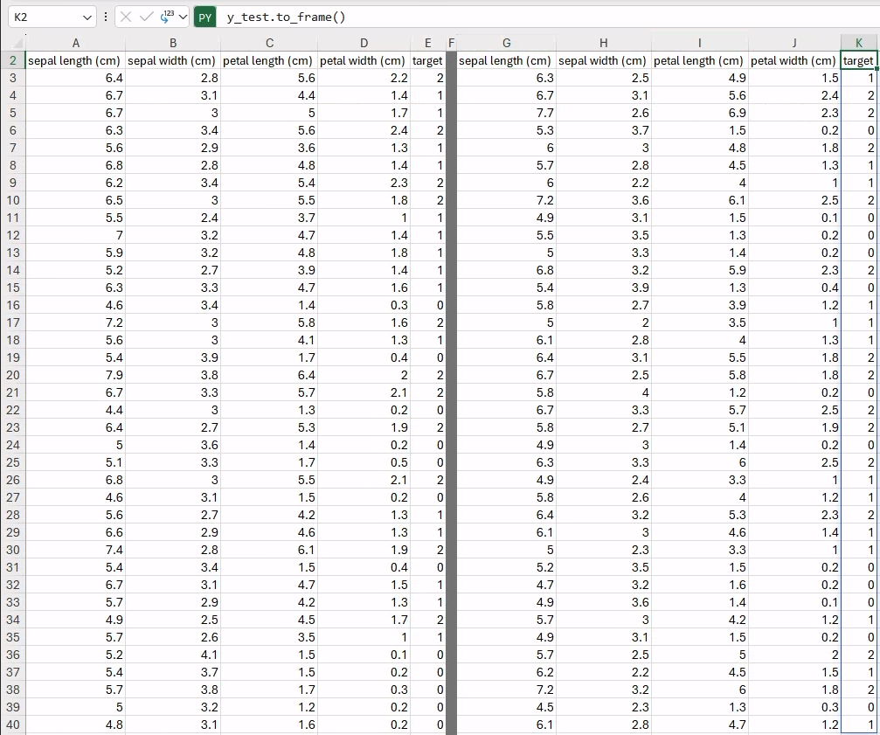Image resolution: width=880 pixels, height=735 pixels.
Task: Select row 40 header
Action: 13,725
